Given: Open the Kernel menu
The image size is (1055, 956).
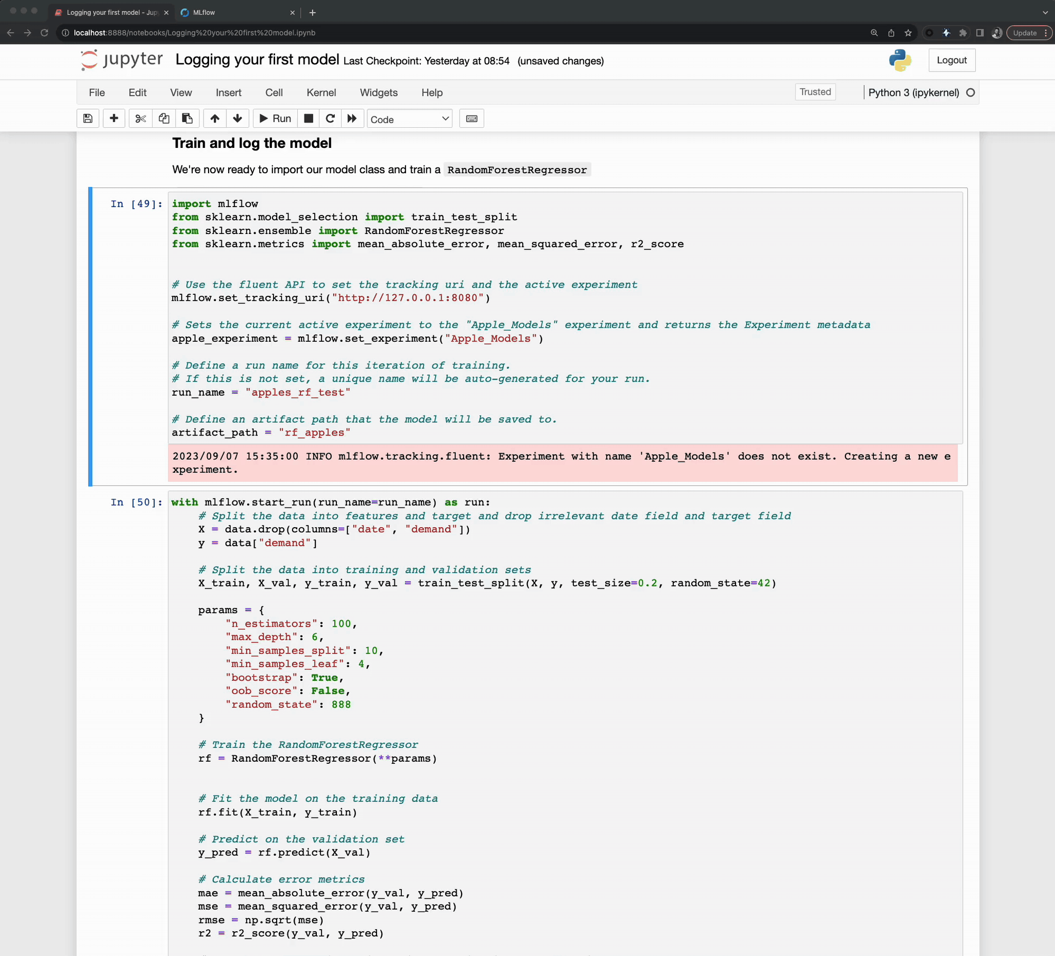Looking at the screenshot, I should click(321, 93).
